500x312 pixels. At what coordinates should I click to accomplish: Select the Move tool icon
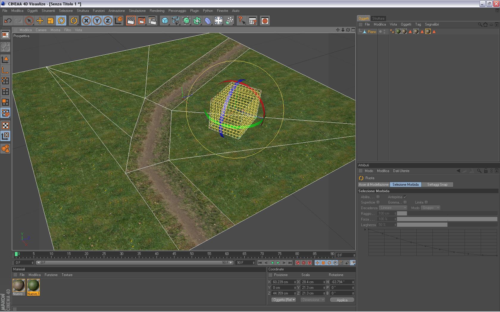click(x=40, y=21)
